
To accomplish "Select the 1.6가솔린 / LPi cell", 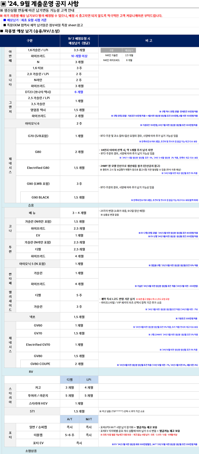I will [38, 50].
